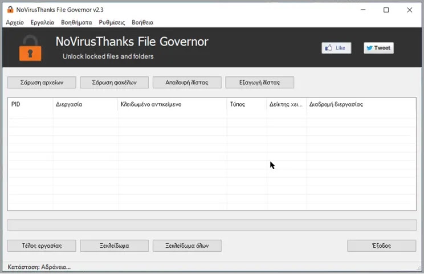This screenshot has width=424, height=274.
Task: Click the Κλειδωμένο αντικείμενο column header
Action: click(x=172, y=104)
